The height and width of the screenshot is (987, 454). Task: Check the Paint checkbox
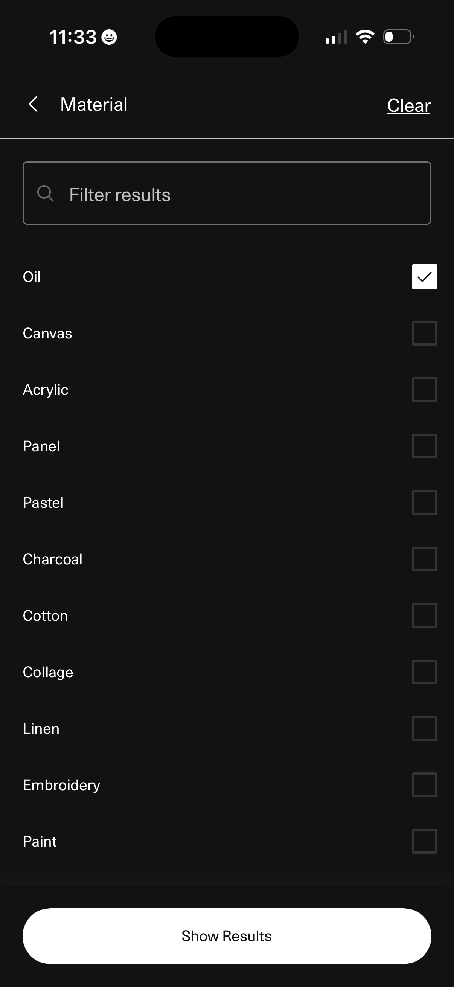[x=424, y=841]
